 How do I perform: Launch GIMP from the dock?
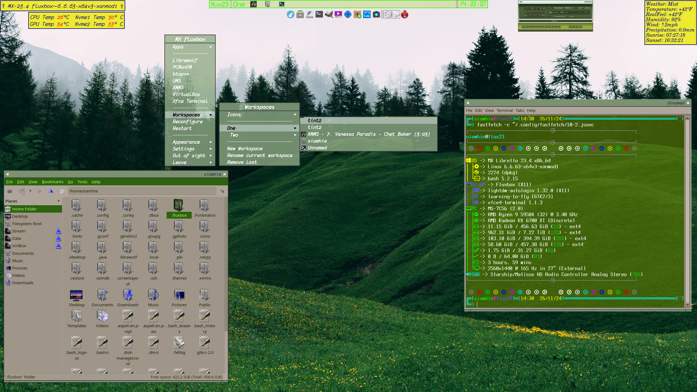click(x=329, y=14)
